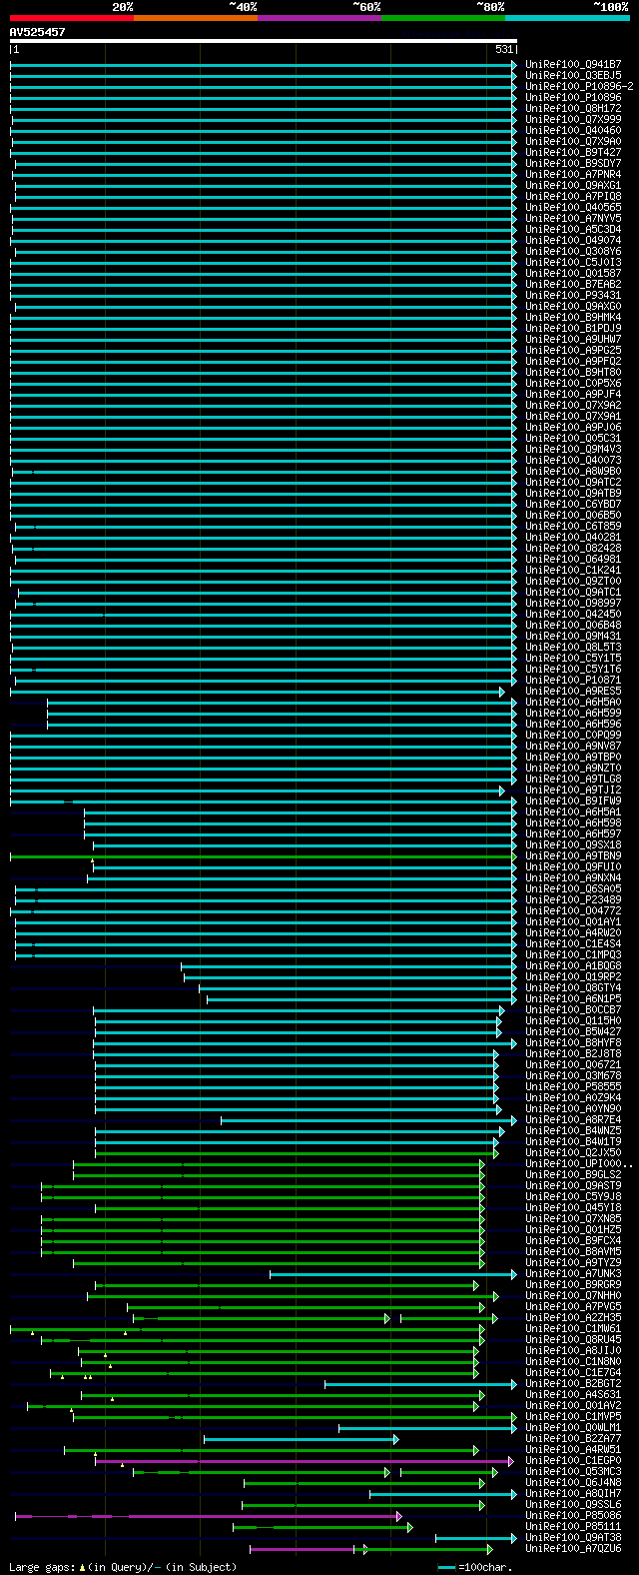This screenshot has width=639, height=1575.
Task: Select UniRef100_A9RES5 hit label
Action: coord(573,691)
